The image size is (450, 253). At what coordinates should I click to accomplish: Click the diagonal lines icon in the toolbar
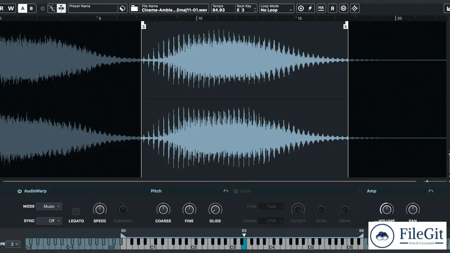[355, 8]
